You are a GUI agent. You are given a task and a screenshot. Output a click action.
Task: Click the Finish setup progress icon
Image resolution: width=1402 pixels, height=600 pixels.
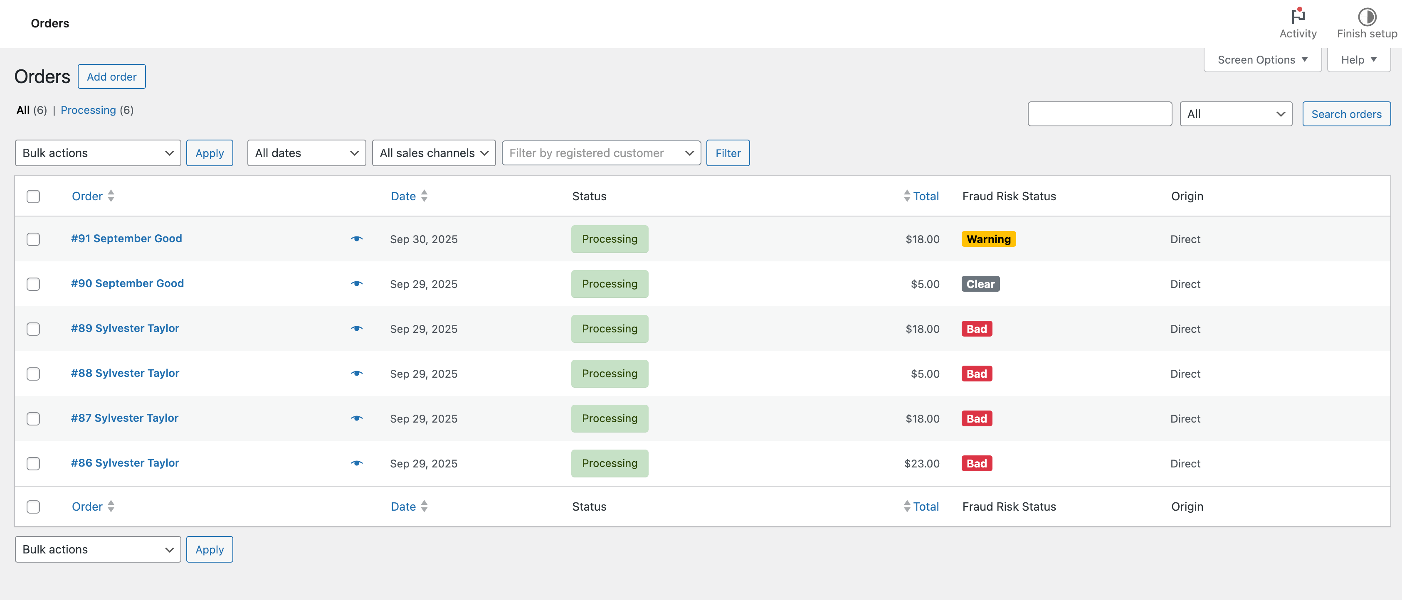[1367, 17]
